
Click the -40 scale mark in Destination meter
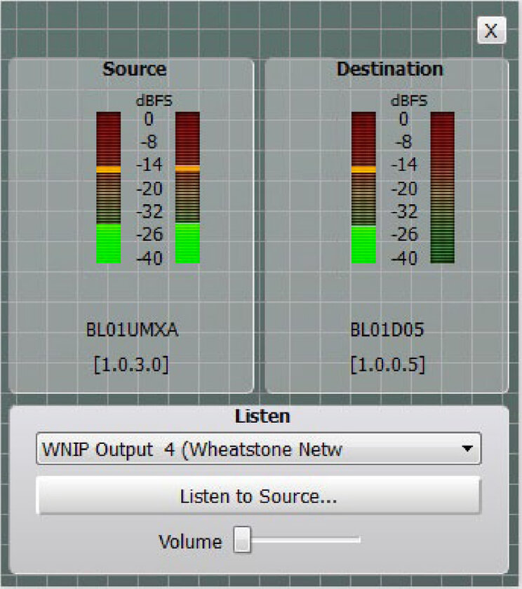(x=404, y=259)
